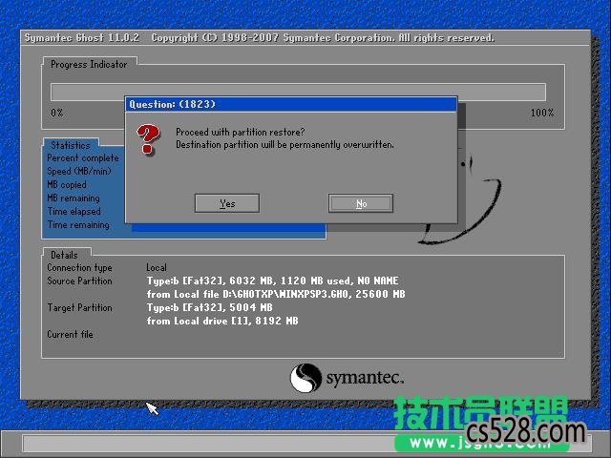The height and width of the screenshot is (458, 611).
Task: Cancel the restore with No button
Action: pos(361,203)
